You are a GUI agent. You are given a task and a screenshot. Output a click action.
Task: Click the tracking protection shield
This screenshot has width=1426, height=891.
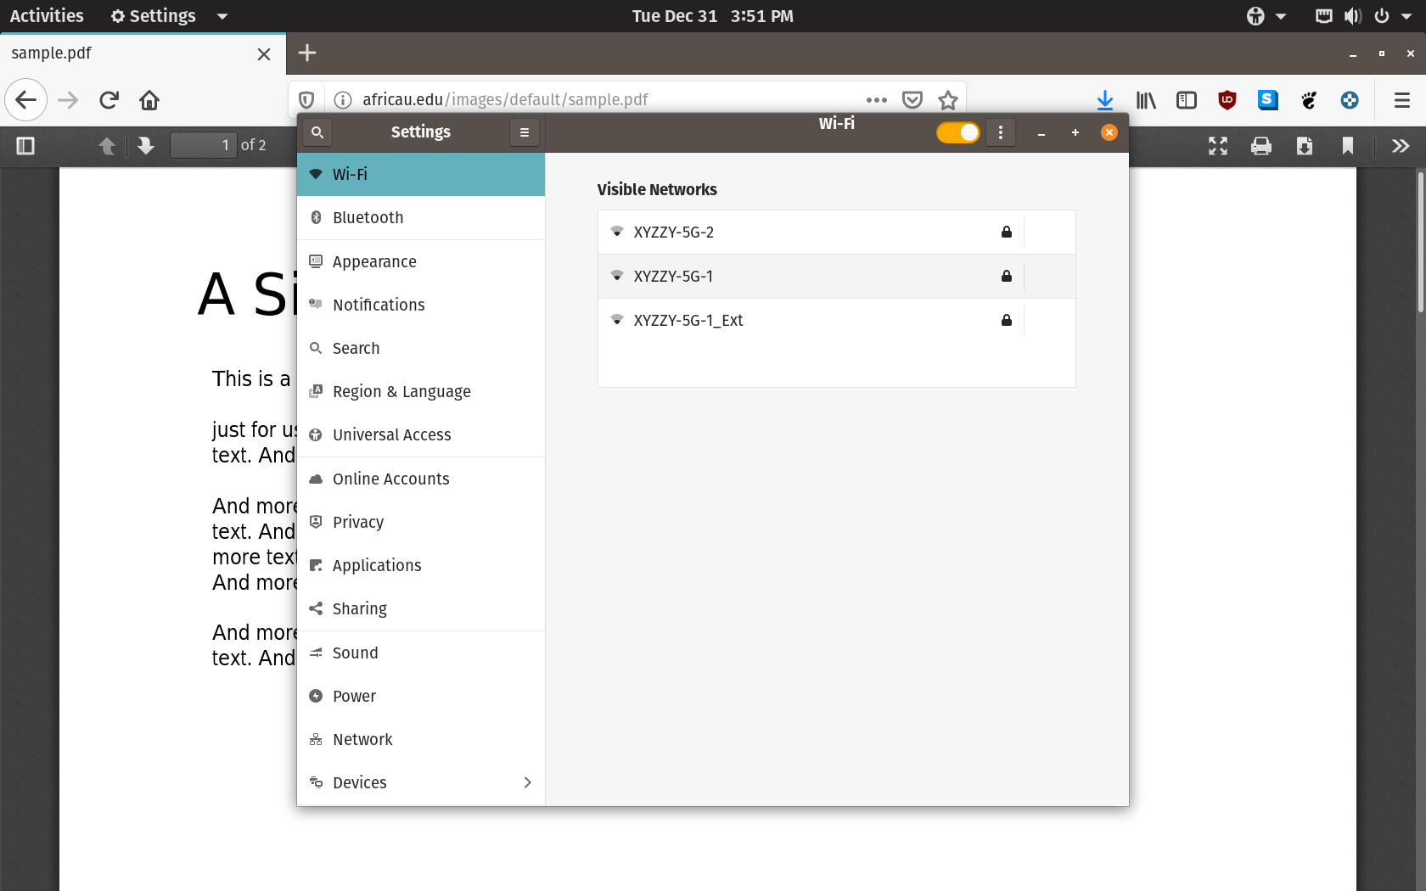[306, 99]
